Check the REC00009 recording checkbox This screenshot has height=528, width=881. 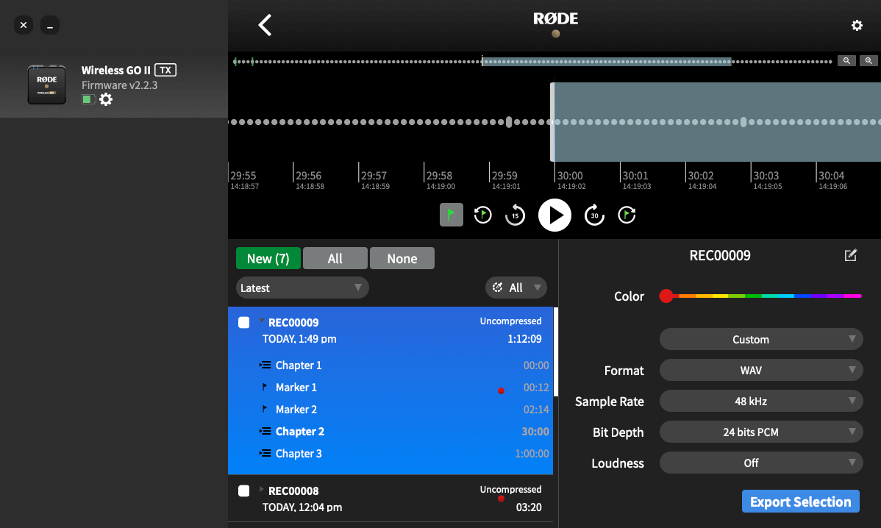[244, 322]
